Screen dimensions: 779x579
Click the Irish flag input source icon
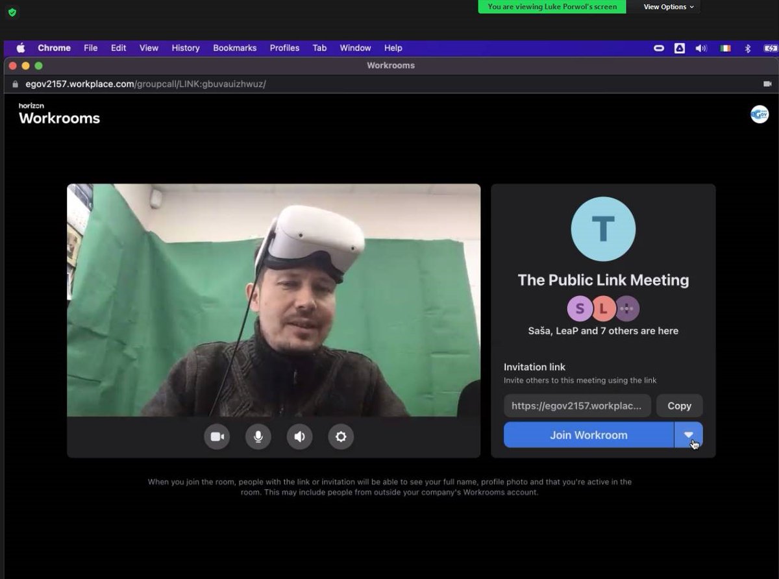pos(725,48)
